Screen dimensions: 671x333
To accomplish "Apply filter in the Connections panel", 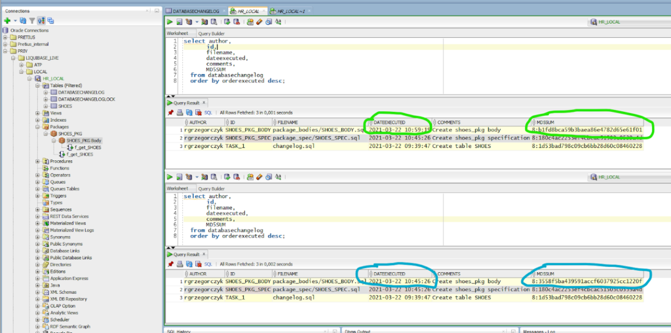I will click(x=31, y=20).
